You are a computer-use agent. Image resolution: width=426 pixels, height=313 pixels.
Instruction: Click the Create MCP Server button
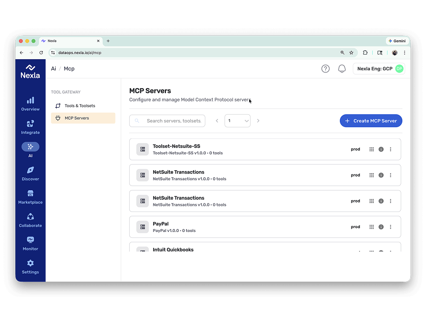coord(370,120)
